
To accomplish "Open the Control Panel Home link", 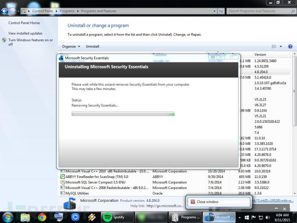I will point(24,23).
